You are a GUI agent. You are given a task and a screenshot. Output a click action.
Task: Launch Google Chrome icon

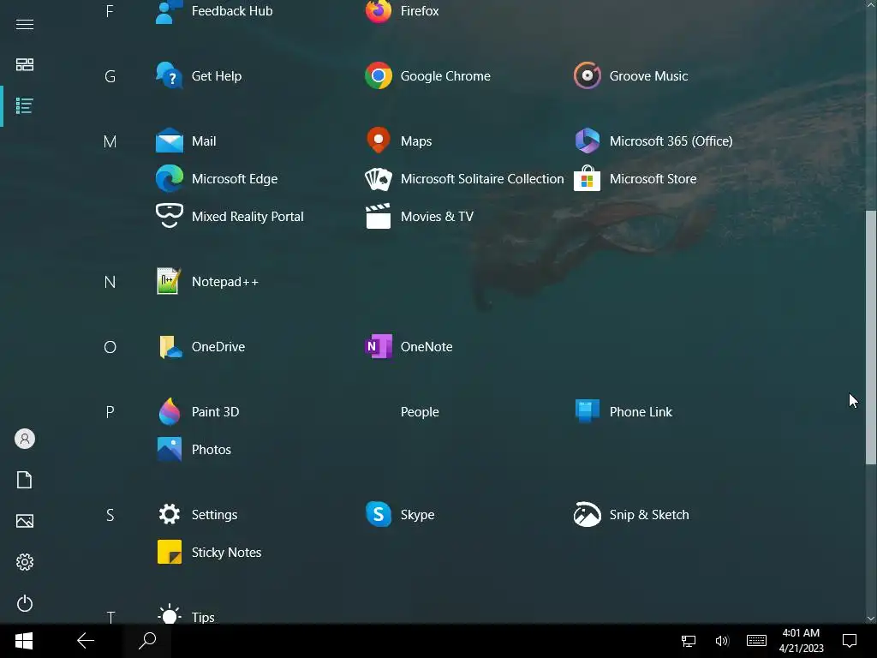coord(378,75)
